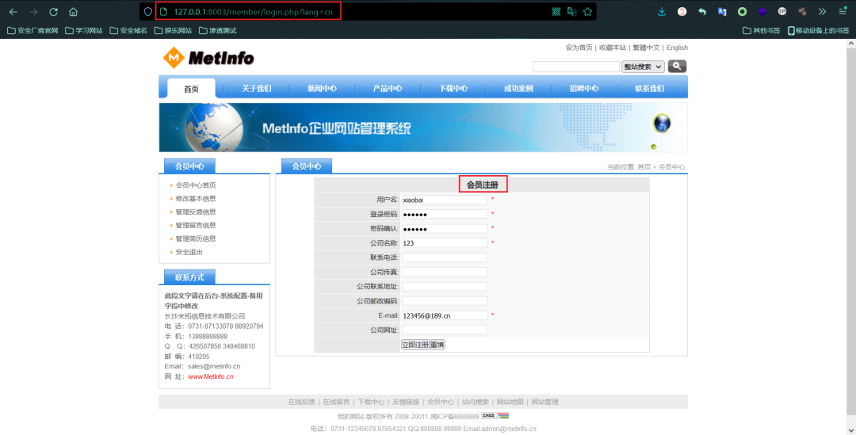856x435 pixels.
Task: Click the 用户名 field containing xiaobai
Action: [x=445, y=200]
